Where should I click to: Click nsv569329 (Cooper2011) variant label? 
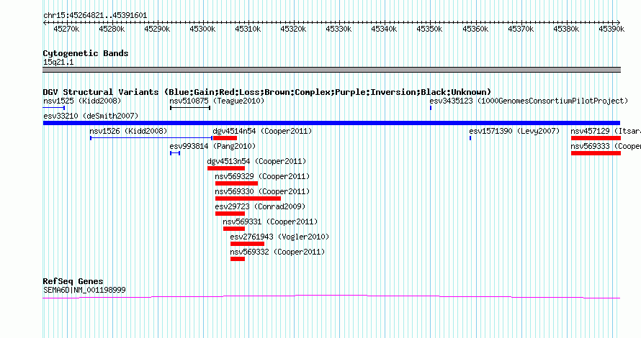[262, 176]
